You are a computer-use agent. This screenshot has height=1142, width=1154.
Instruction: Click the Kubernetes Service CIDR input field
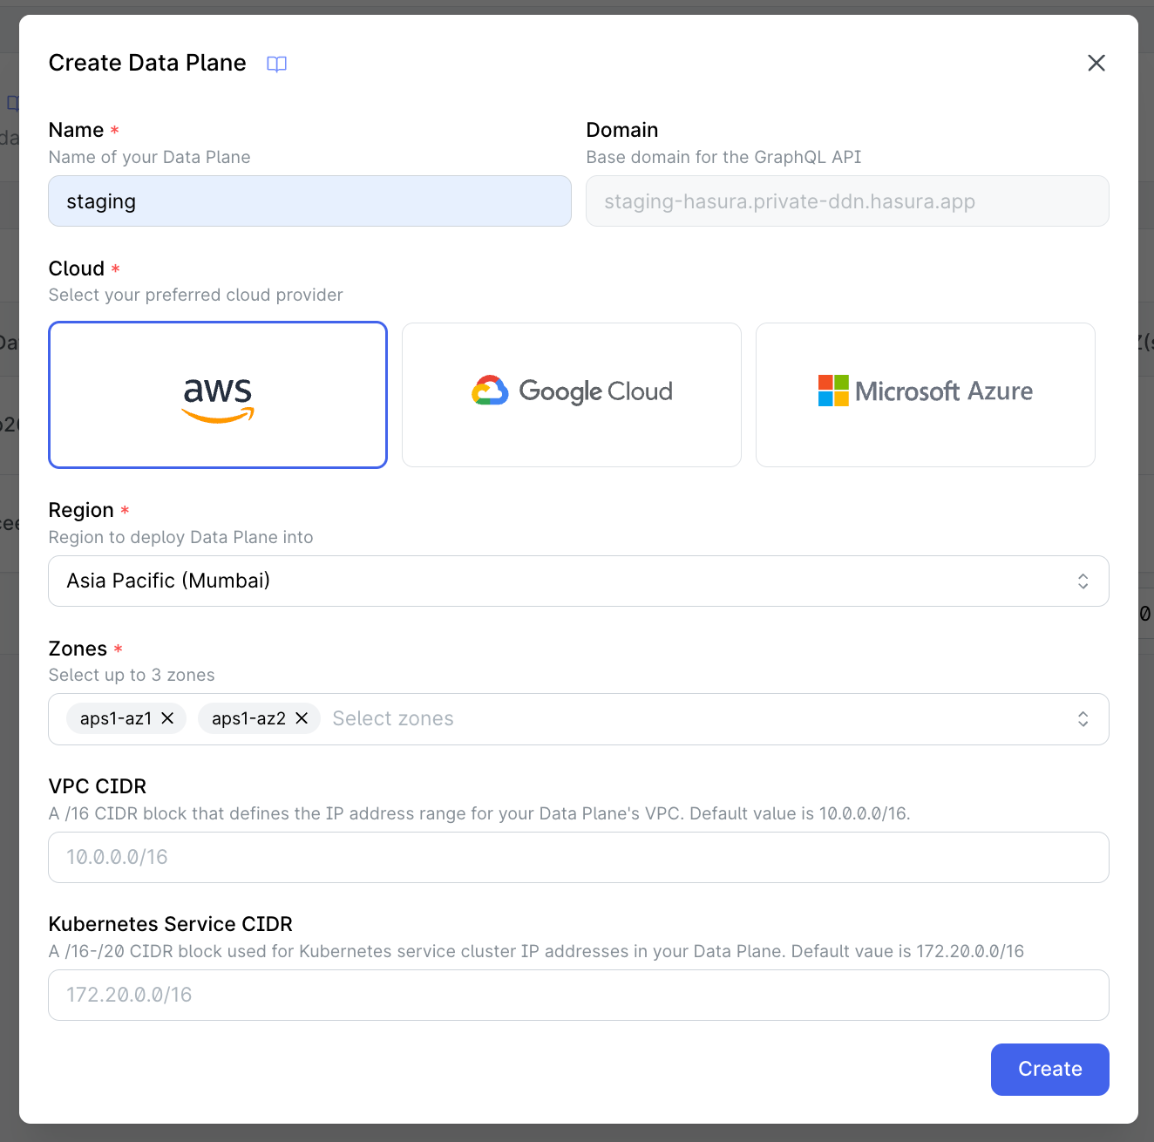click(x=579, y=995)
